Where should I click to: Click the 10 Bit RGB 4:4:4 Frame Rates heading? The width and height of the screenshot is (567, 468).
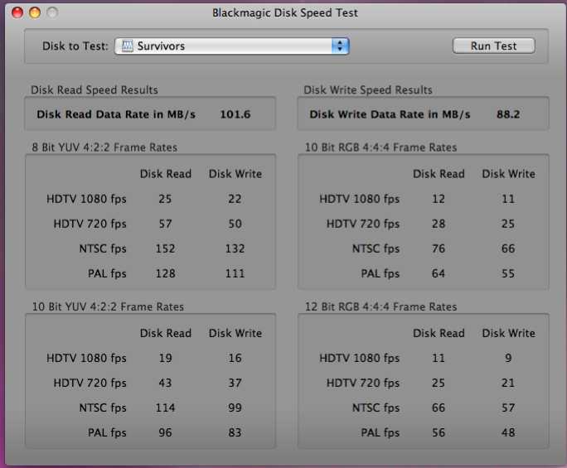point(380,147)
